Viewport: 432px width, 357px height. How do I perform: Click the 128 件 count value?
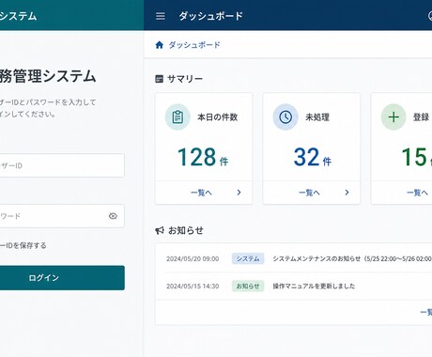pos(203,157)
